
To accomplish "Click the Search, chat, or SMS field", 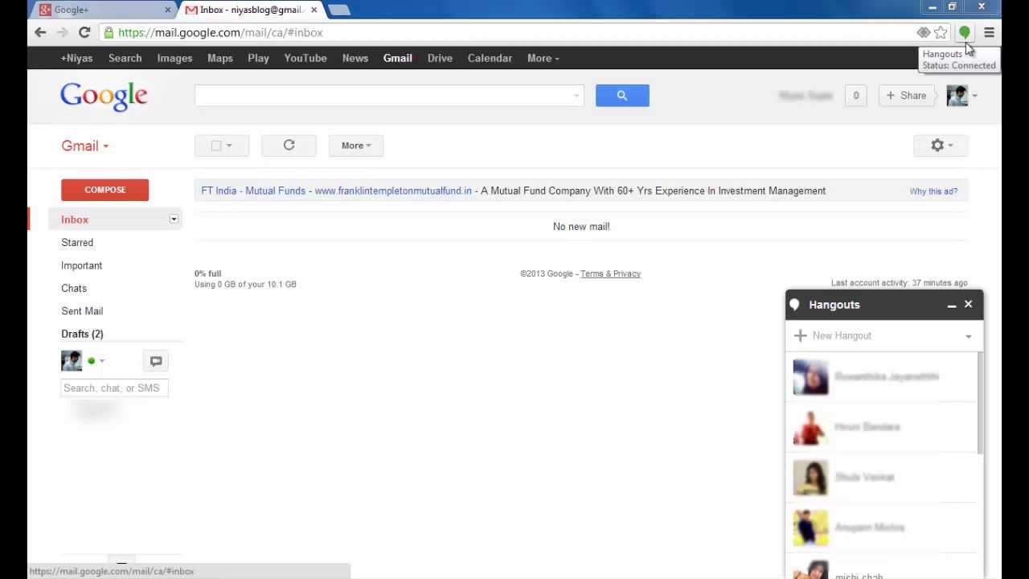I will tap(114, 388).
